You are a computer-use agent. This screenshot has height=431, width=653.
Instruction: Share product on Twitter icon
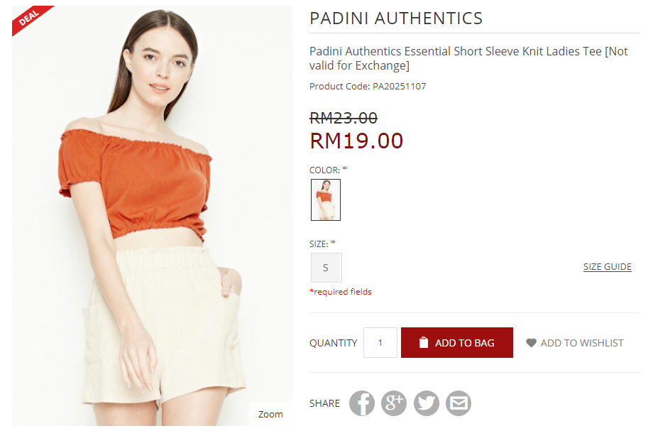tap(426, 403)
